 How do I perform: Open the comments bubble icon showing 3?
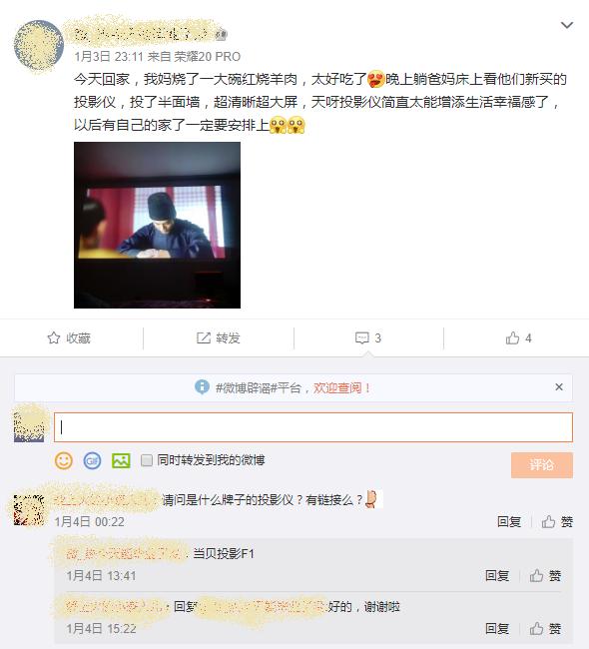click(x=361, y=338)
